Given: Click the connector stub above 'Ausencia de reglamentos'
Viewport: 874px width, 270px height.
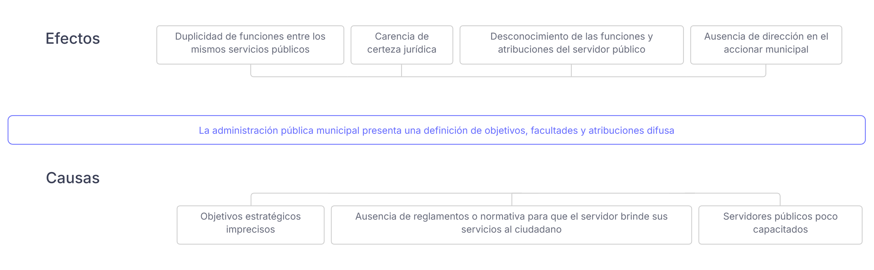Looking at the screenshot, I should point(512,200).
